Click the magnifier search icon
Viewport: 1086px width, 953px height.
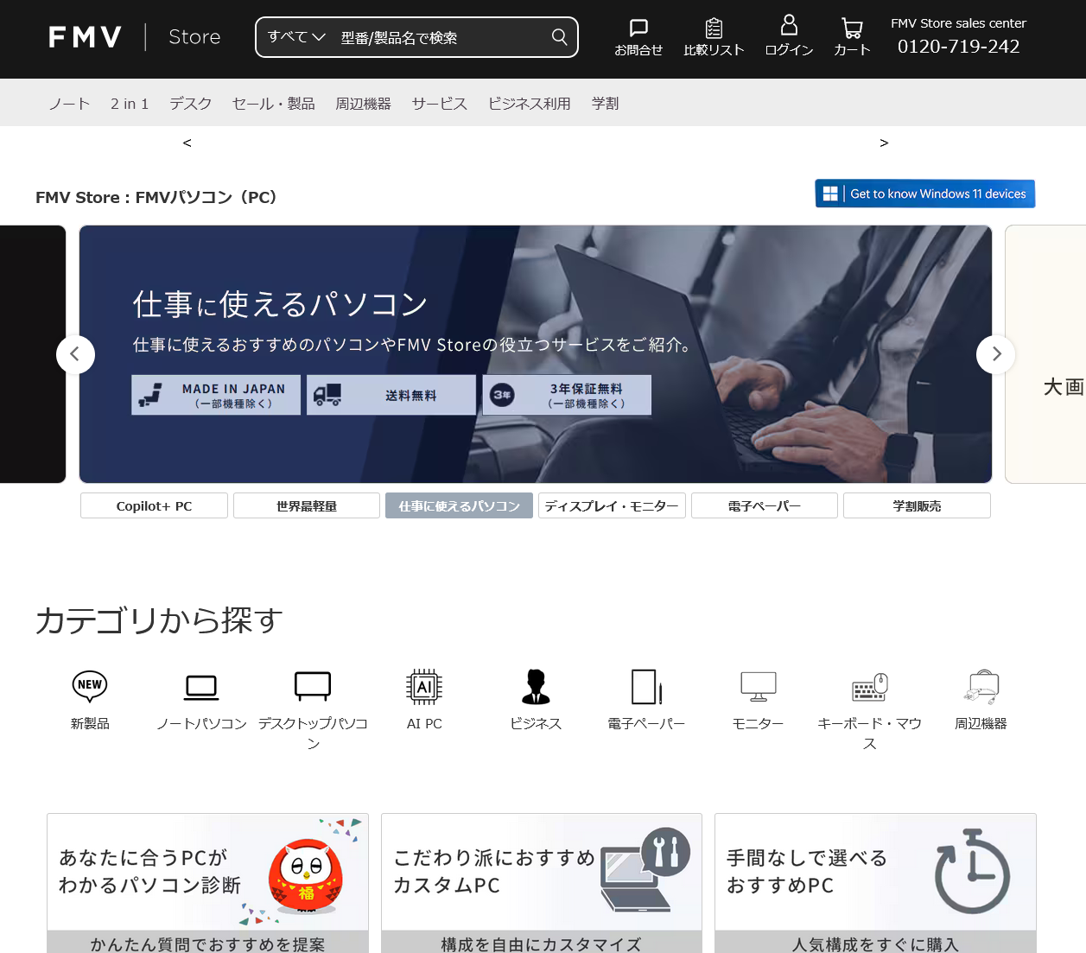tap(560, 37)
